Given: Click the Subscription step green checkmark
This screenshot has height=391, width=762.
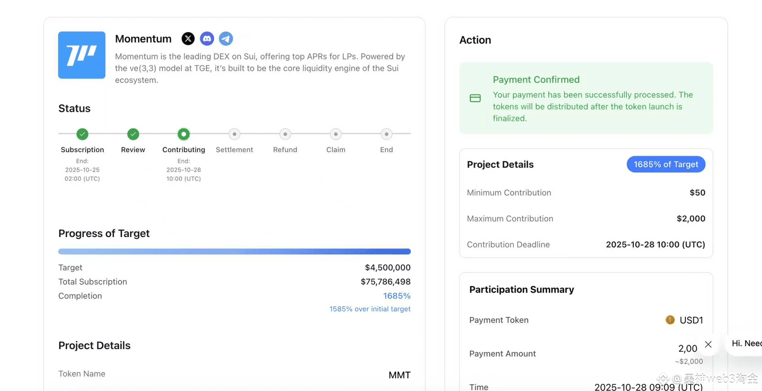Looking at the screenshot, I should (82, 134).
